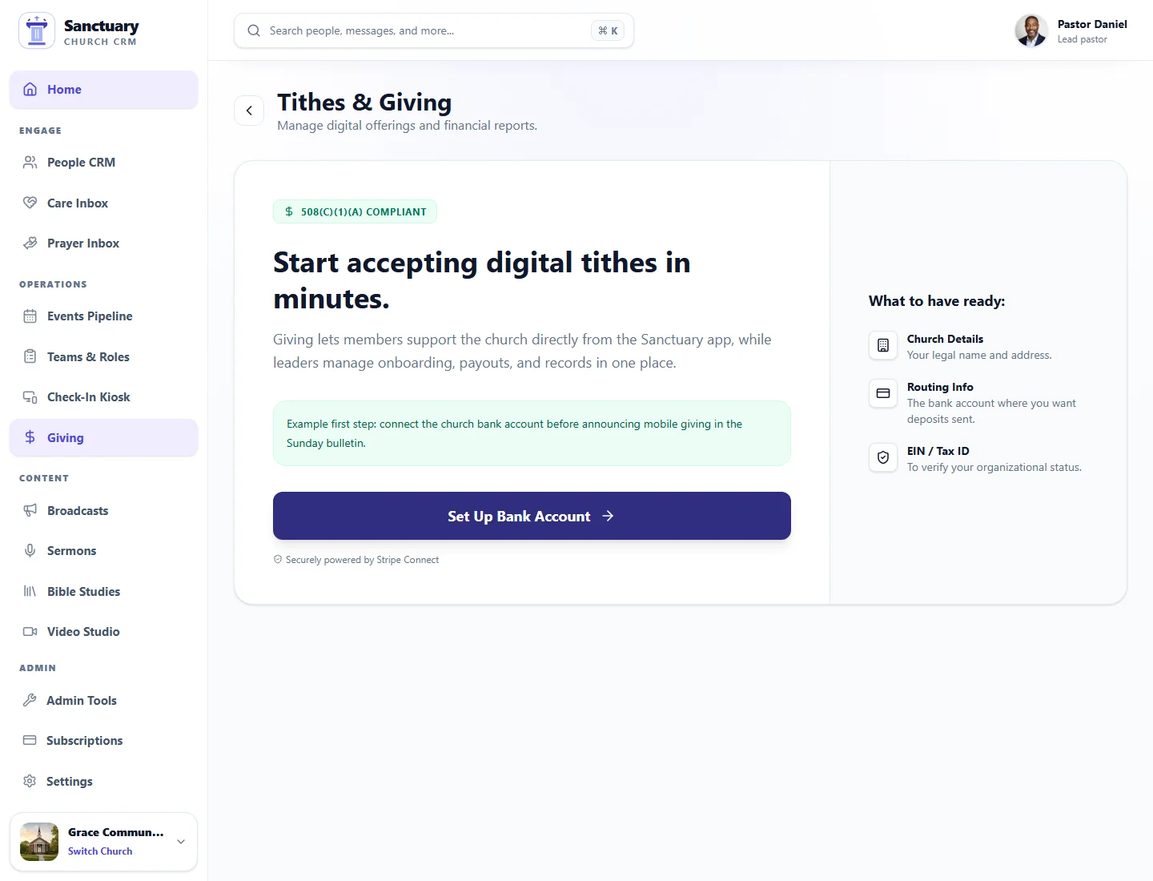Open Video Studio page
The width and height of the screenshot is (1153, 881).
[104, 632]
